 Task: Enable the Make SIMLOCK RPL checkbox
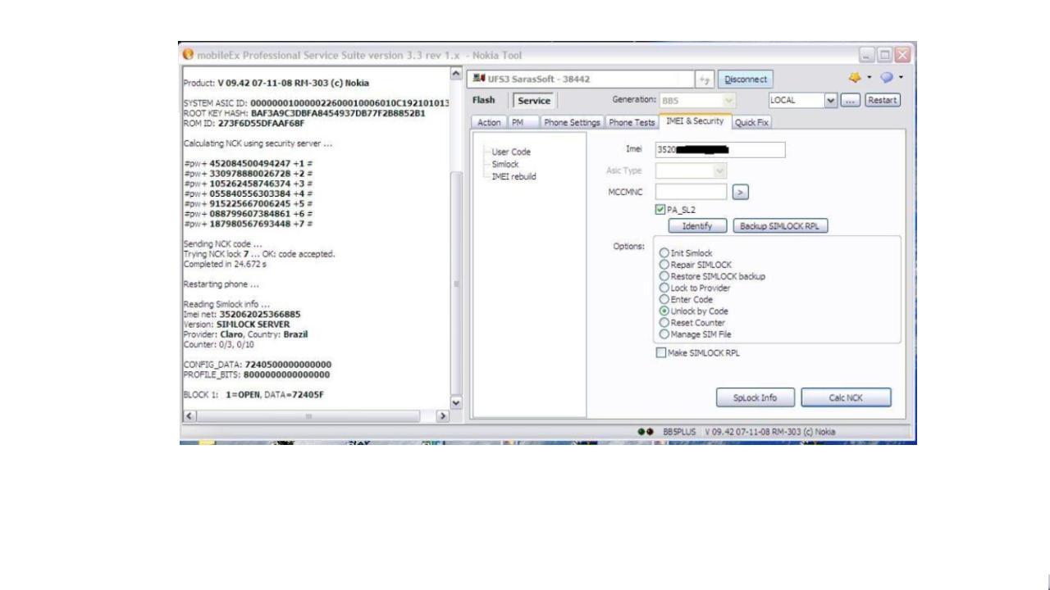661,353
